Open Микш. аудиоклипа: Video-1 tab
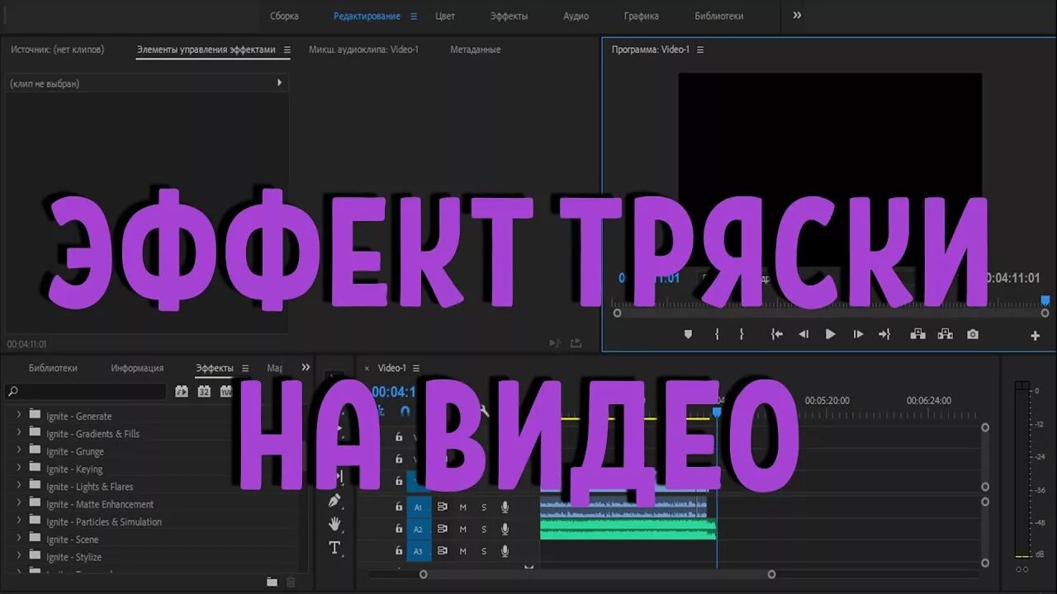1057x594 pixels. (x=363, y=49)
